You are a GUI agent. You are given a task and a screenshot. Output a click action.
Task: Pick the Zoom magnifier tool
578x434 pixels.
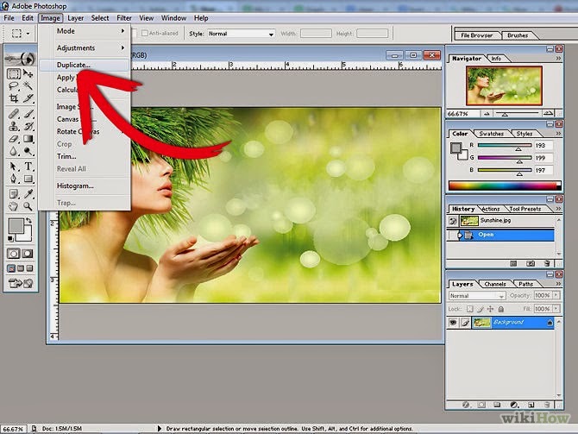click(x=28, y=206)
